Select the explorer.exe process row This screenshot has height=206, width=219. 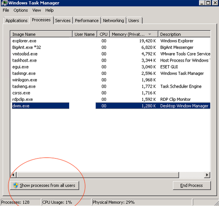coord(110,41)
